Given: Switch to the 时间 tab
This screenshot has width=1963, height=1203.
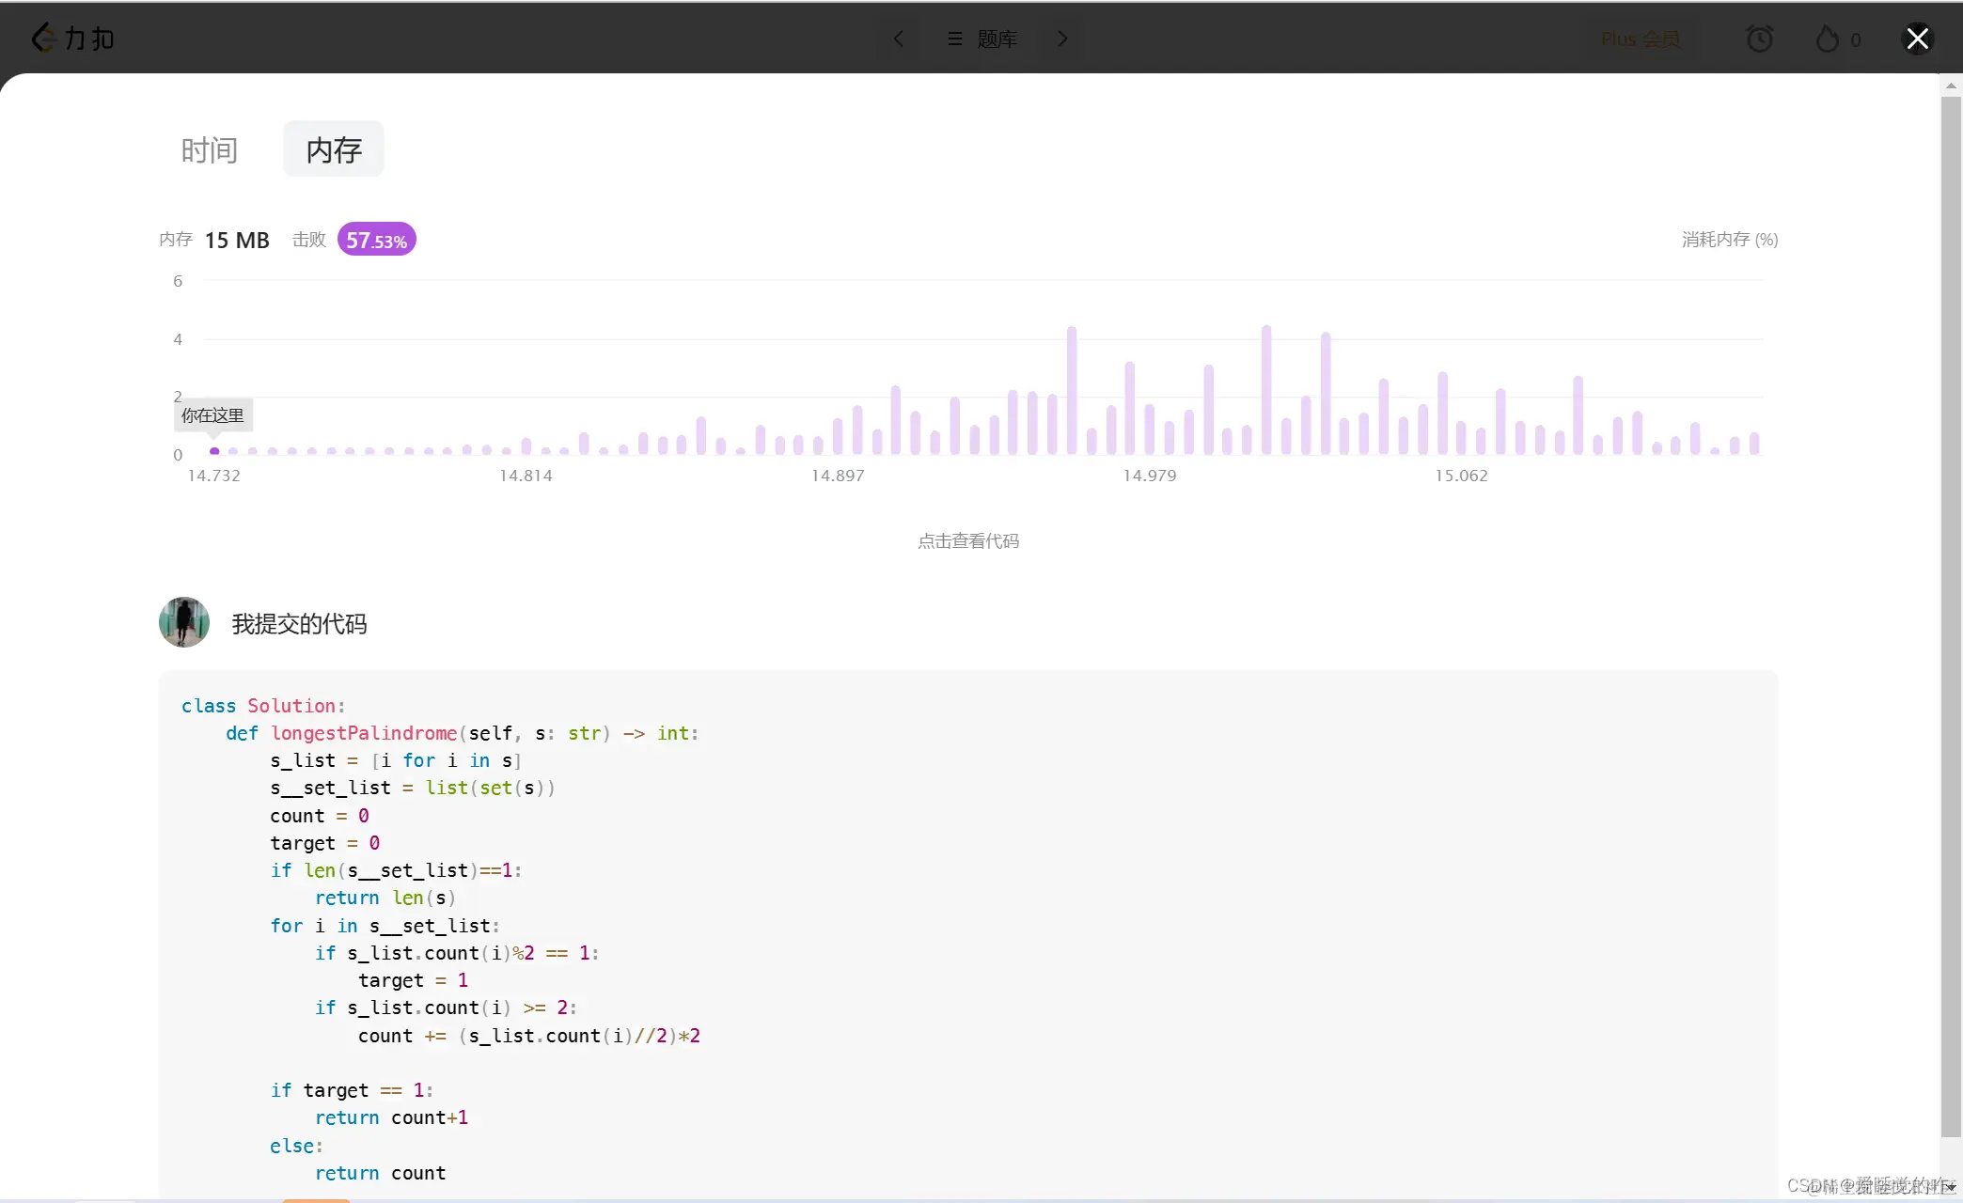Looking at the screenshot, I should pos(209,149).
